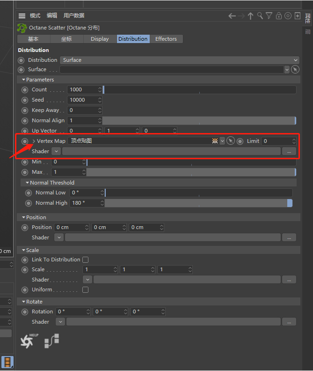The width and height of the screenshot is (313, 371).
Task: Toggle the Limit animation circle
Action: click(240, 141)
